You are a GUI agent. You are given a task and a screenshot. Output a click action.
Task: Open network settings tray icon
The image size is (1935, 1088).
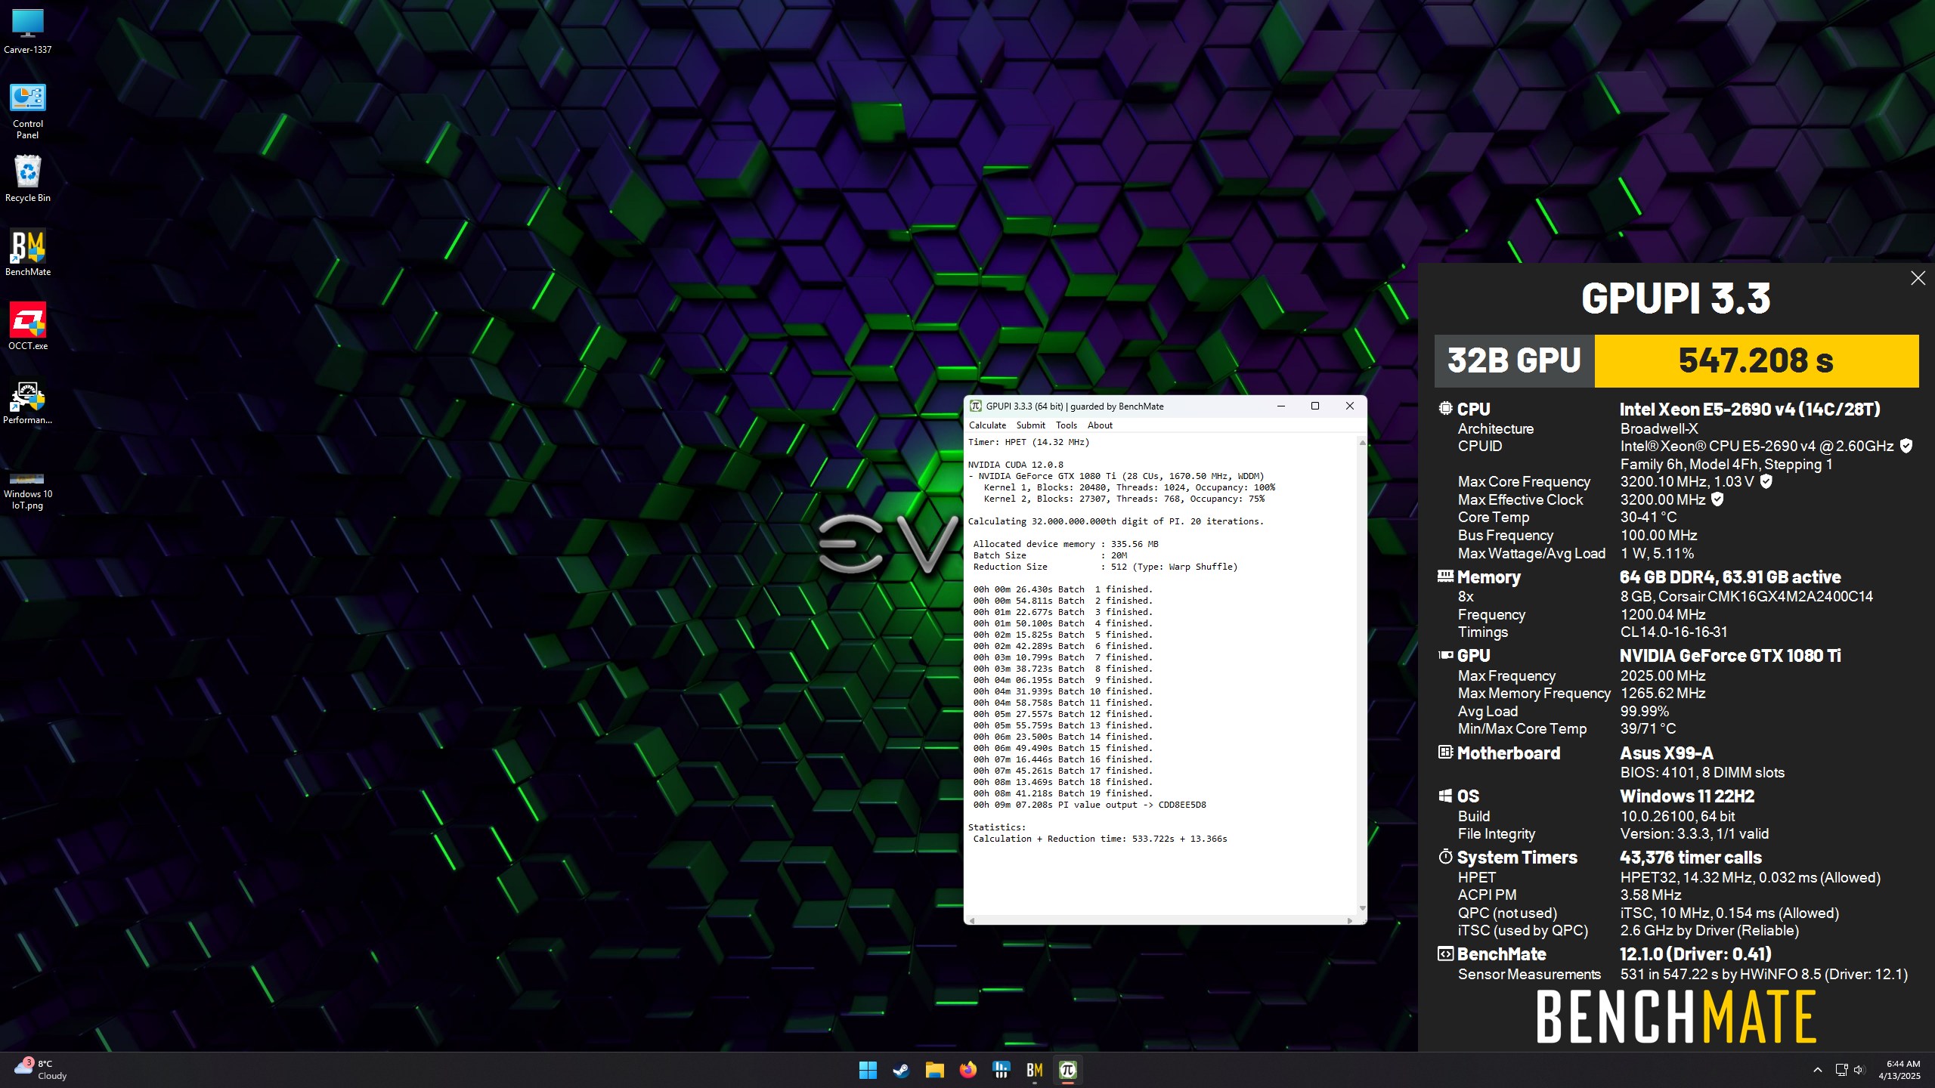pyautogui.click(x=1841, y=1070)
